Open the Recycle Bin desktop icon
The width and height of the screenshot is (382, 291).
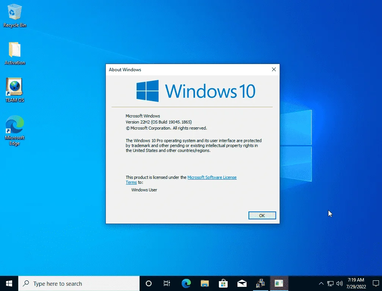15,16
